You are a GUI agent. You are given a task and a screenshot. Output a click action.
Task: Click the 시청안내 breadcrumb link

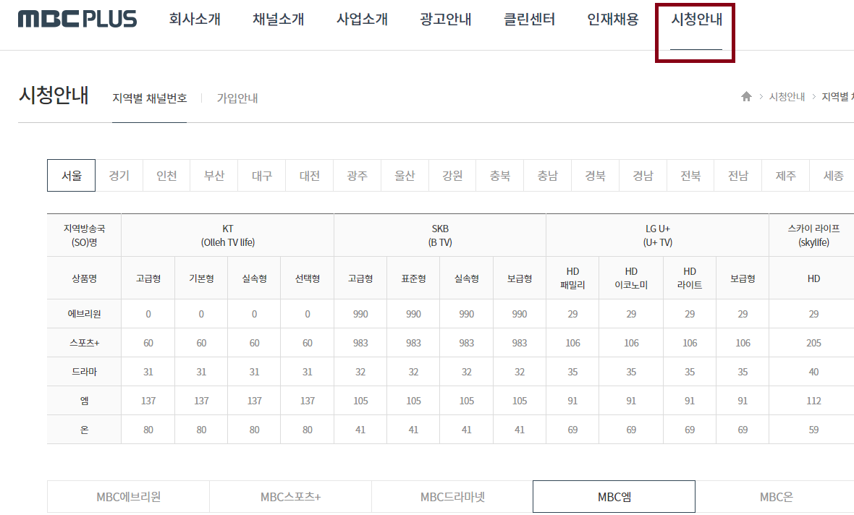point(787,97)
